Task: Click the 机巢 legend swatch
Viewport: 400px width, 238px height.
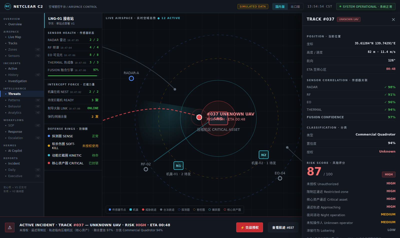Action: (130, 210)
